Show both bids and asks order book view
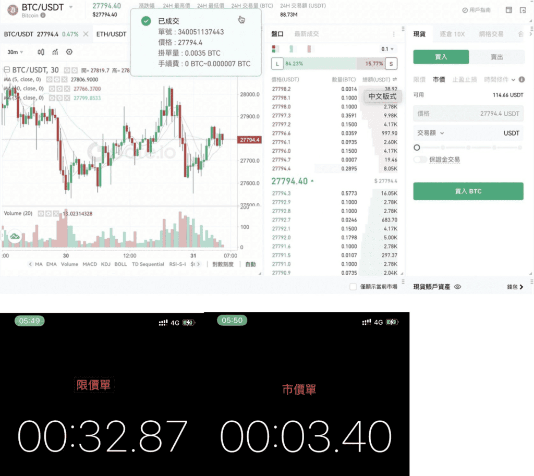This screenshot has height=476, width=534. pyautogui.click(x=275, y=49)
